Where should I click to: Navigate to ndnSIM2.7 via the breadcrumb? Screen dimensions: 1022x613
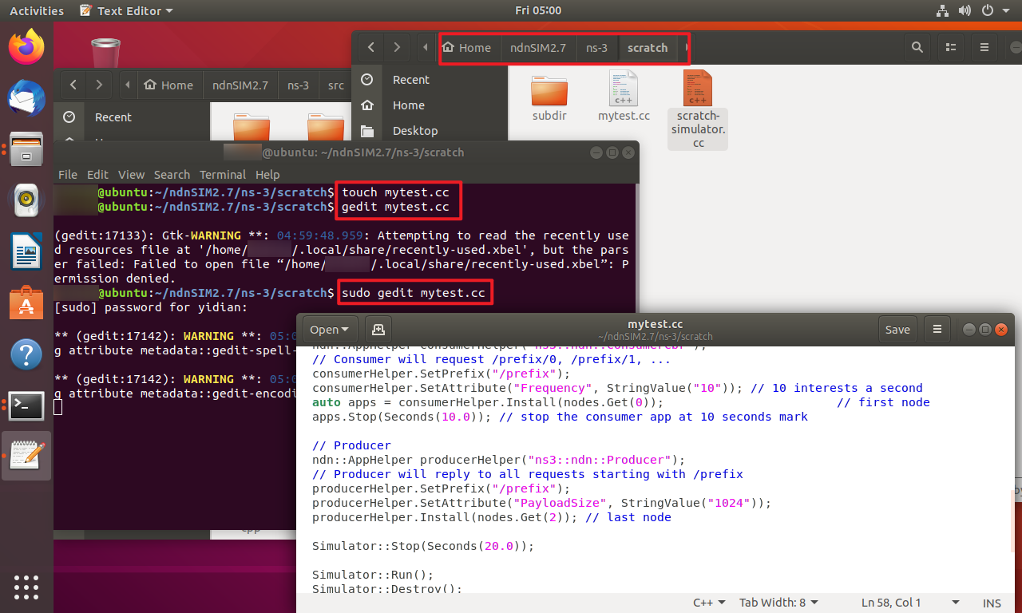coord(538,47)
